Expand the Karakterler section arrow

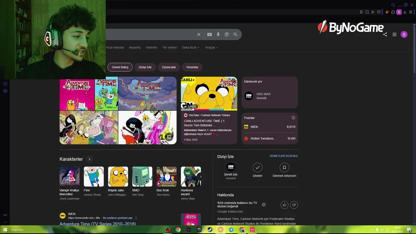[89, 159]
